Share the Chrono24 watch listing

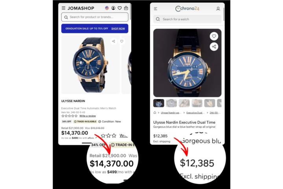pyautogui.click(x=214, y=47)
